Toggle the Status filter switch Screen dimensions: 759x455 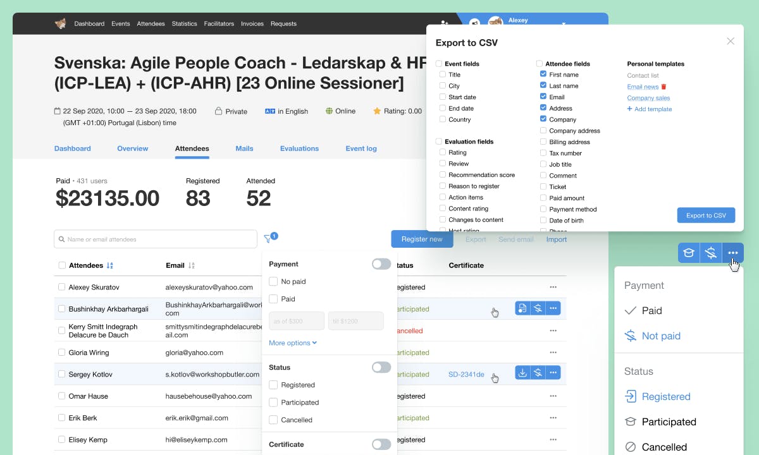coord(381,367)
